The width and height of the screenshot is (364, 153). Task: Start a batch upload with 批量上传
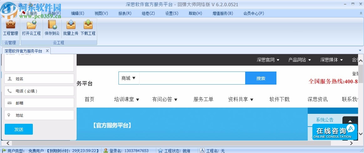[x=71, y=28]
